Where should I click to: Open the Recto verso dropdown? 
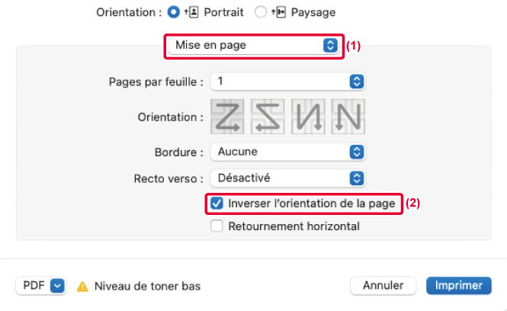point(288,178)
